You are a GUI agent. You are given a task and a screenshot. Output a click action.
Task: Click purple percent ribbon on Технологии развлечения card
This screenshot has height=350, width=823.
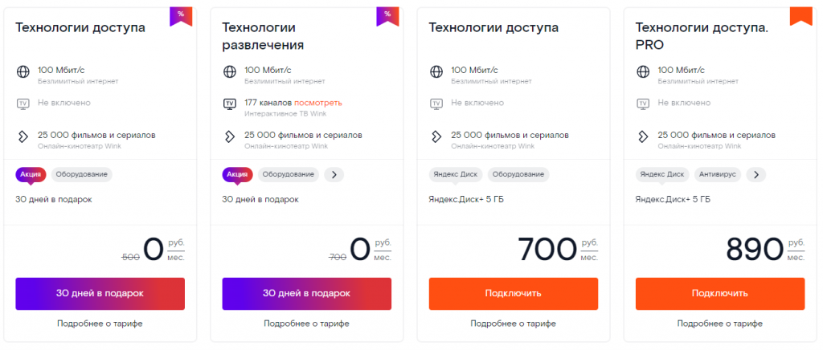click(387, 15)
